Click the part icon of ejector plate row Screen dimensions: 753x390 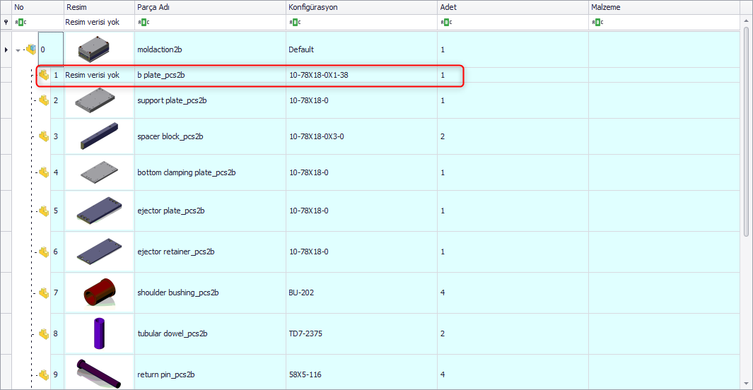click(44, 211)
